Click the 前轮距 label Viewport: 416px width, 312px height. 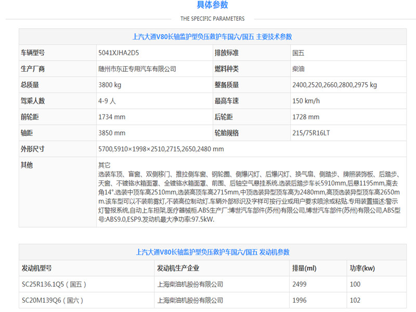[x=30, y=117]
